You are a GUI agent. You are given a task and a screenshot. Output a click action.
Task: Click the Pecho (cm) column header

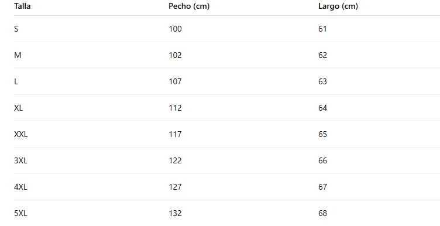pyautogui.click(x=189, y=6)
